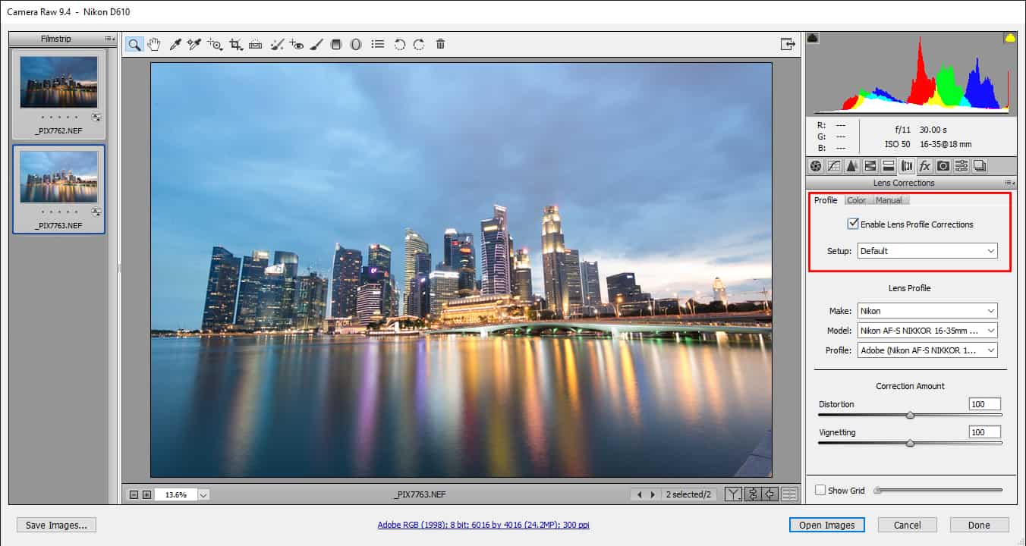Rotate image 90° clockwise

point(419,45)
